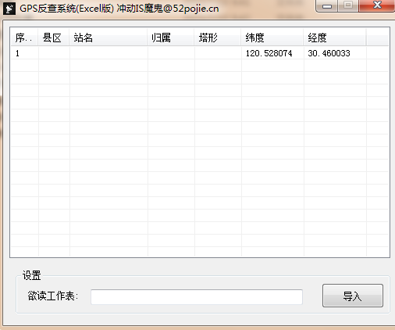Viewport: 395px width, 330px height.
Task: Click the 经度 column header
Action: pyautogui.click(x=335, y=38)
